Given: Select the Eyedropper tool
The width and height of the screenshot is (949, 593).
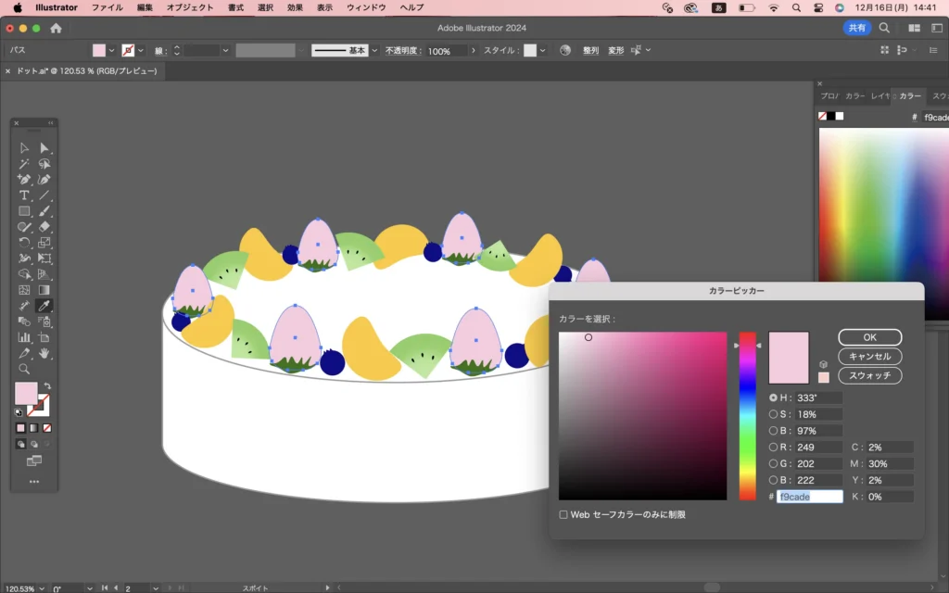Looking at the screenshot, I should point(44,305).
